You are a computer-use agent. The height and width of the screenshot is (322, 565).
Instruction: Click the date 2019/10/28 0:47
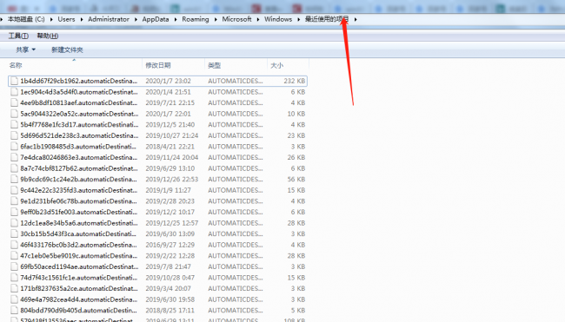coord(170,278)
